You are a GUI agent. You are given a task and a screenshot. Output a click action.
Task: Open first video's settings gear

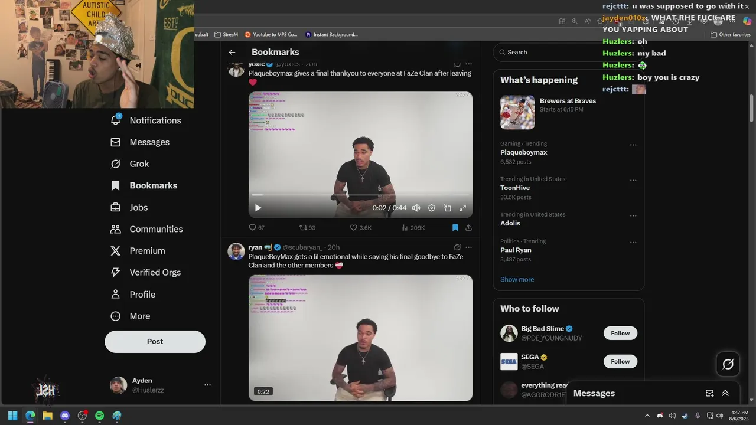(432, 208)
